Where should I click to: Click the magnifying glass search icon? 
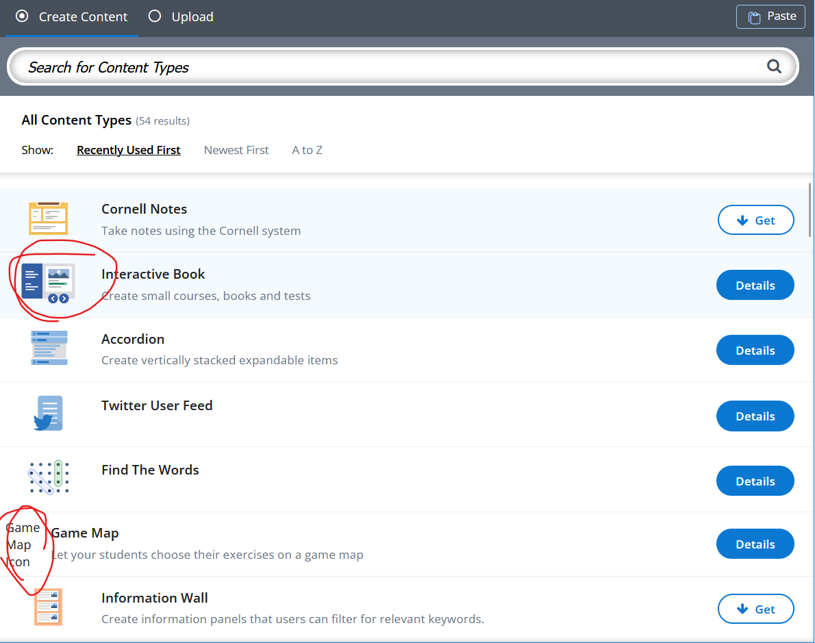774,66
